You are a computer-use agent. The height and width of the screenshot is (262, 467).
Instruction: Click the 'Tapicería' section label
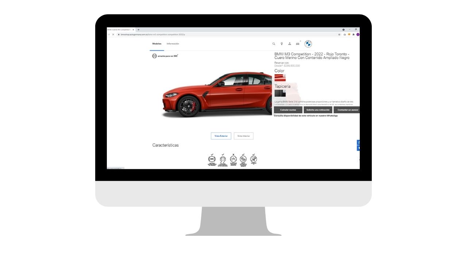pos(283,86)
